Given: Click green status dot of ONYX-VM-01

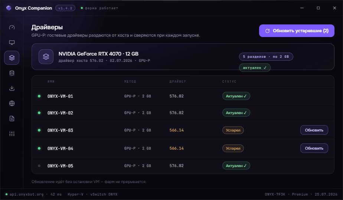Looking at the screenshot, I should click(39, 96).
